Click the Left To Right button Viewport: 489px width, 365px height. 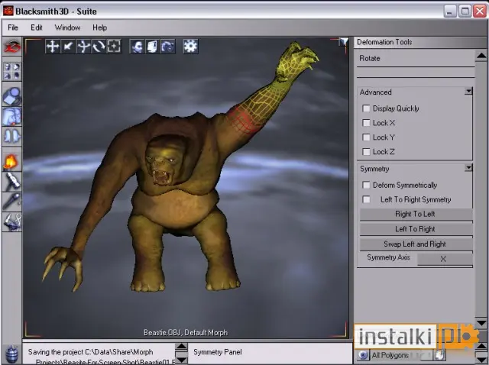click(x=416, y=229)
